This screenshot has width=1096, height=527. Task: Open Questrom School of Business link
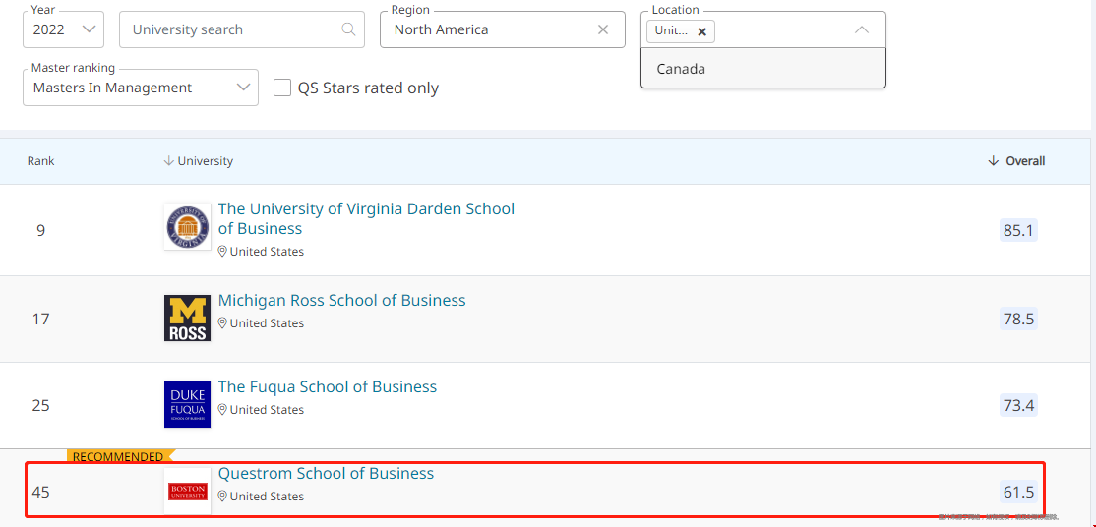(326, 474)
